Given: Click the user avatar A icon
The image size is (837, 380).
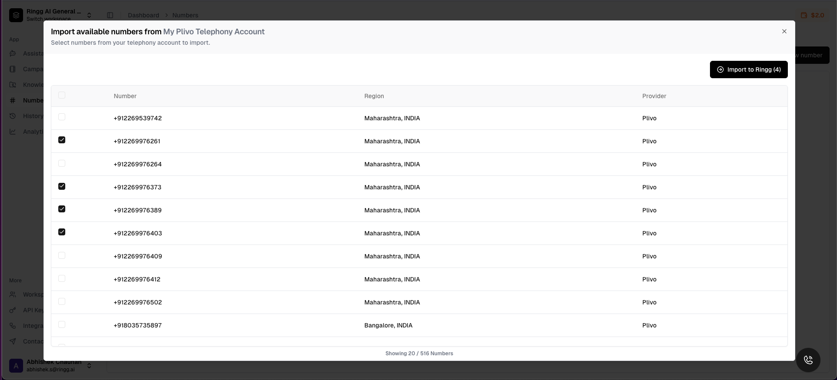Looking at the screenshot, I should tap(16, 366).
